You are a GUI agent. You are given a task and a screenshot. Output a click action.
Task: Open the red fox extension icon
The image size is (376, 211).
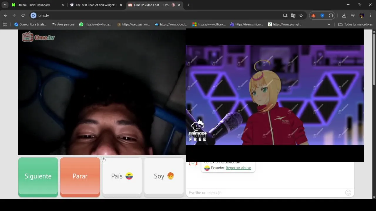point(313,16)
